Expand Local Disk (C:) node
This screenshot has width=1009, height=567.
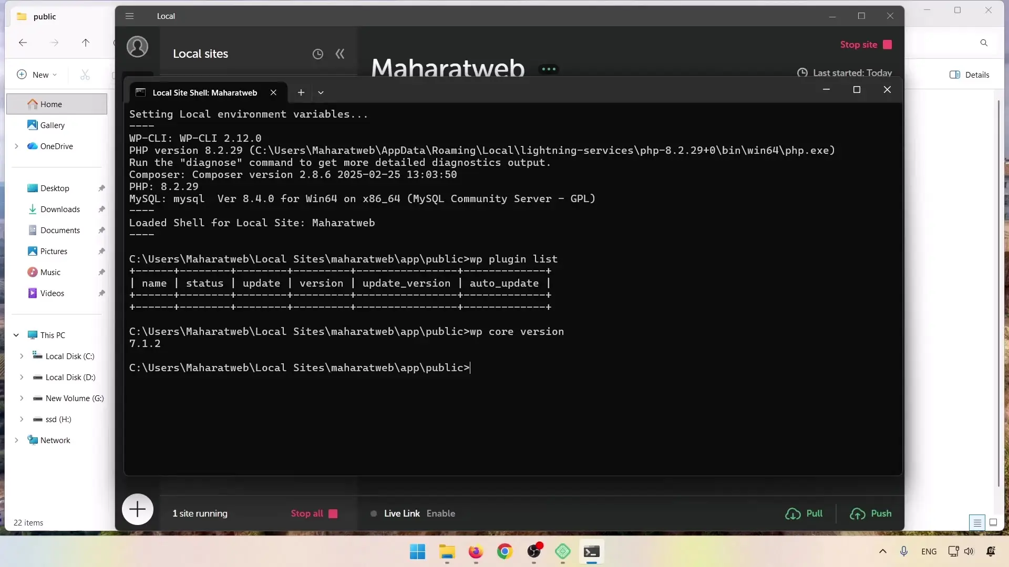pyautogui.click(x=22, y=356)
